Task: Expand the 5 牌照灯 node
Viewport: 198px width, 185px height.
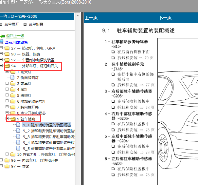Action: pos(7,95)
